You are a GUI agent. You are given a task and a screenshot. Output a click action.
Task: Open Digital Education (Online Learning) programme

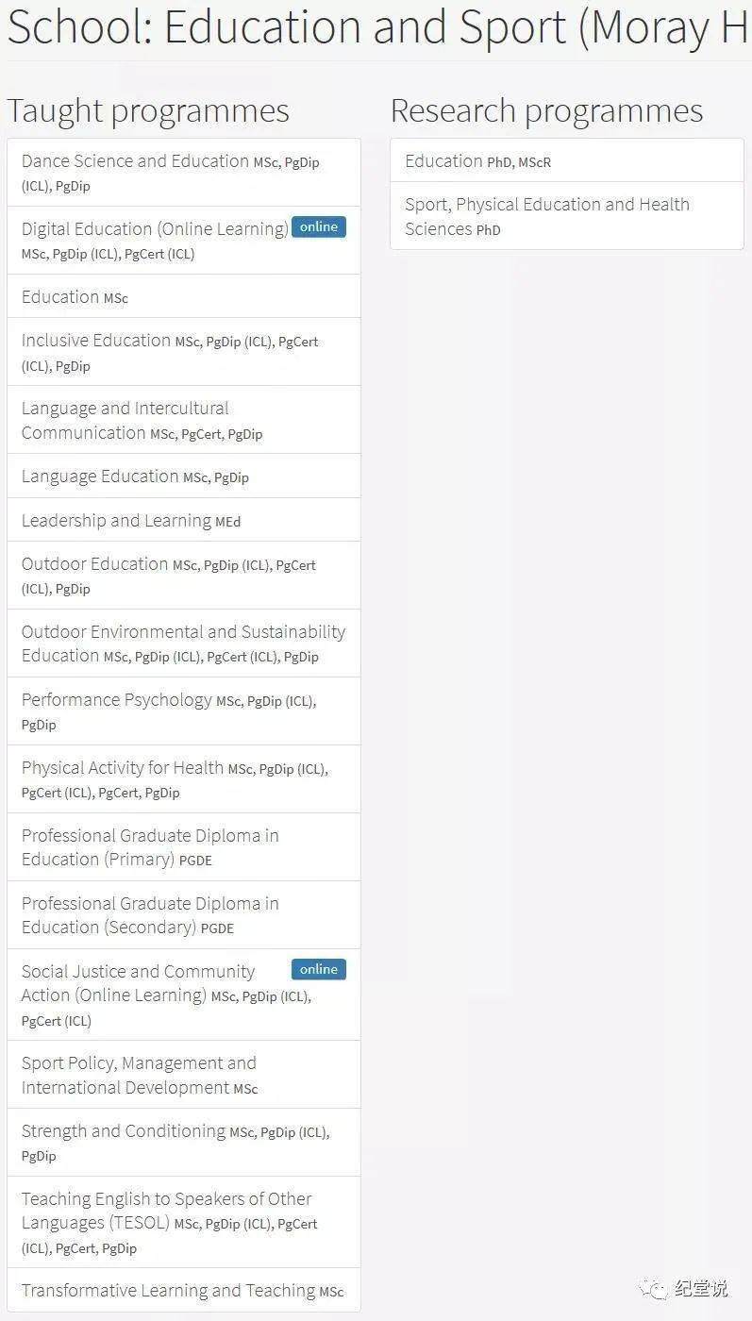pyautogui.click(x=155, y=229)
